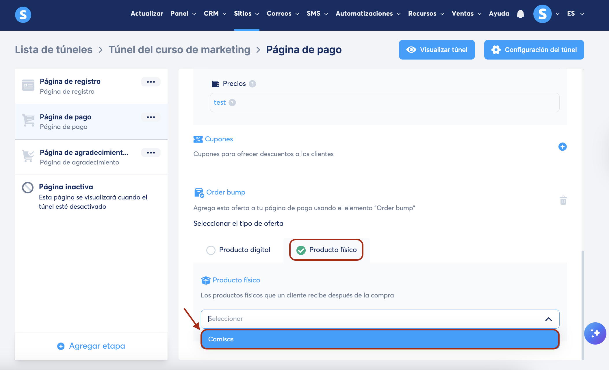
Task: Select Producto digital offer type
Action: 211,250
